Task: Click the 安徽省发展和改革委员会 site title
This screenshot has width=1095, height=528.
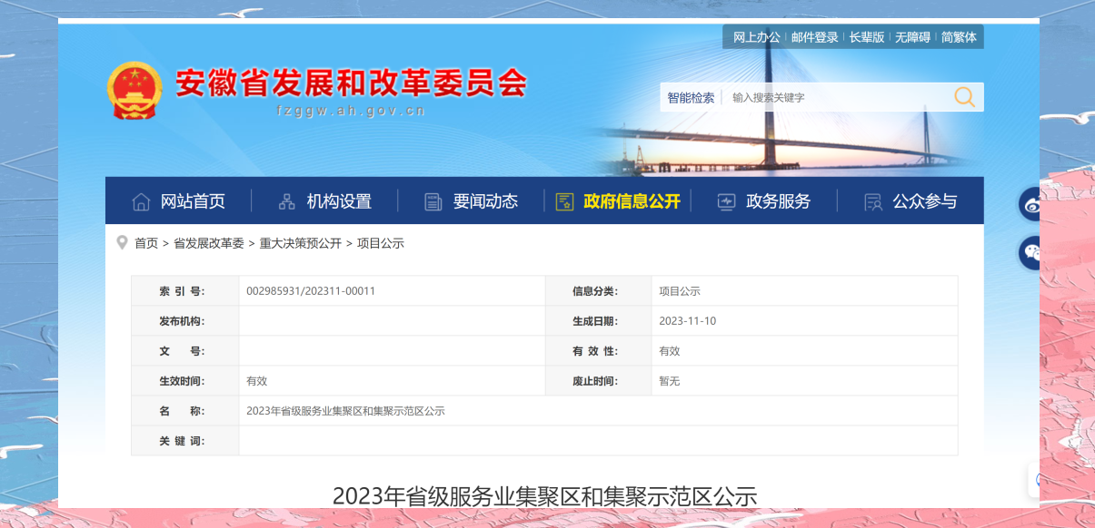Action: [x=350, y=83]
